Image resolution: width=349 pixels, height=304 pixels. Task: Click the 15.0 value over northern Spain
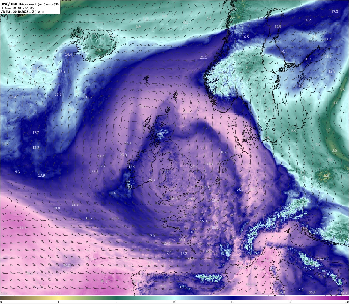166,278
